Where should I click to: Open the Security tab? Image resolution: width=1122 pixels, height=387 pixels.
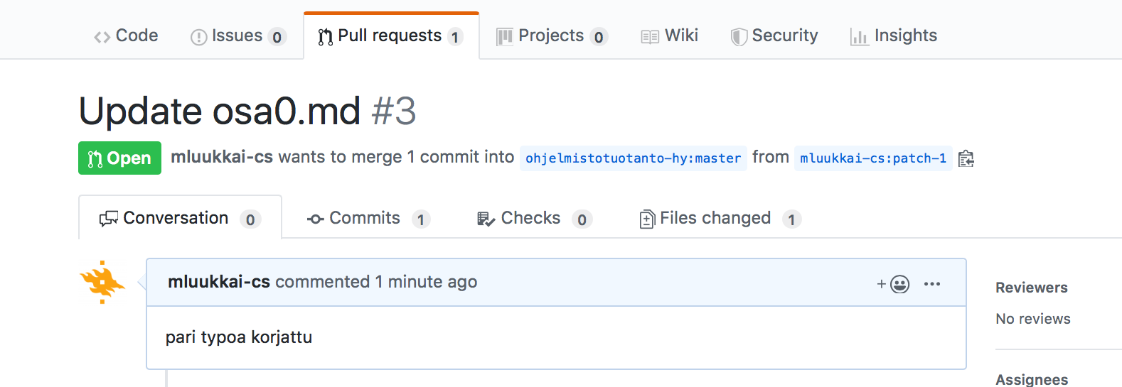tap(774, 36)
